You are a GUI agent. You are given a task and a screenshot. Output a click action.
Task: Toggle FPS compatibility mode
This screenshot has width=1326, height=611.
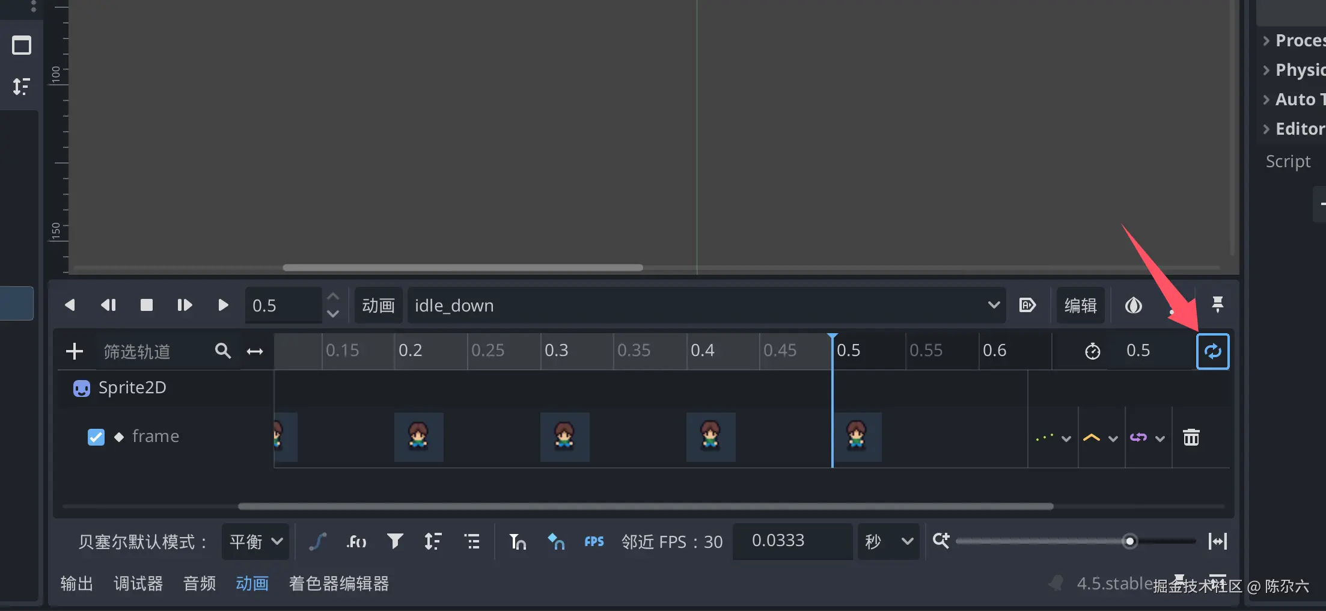click(594, 541)
